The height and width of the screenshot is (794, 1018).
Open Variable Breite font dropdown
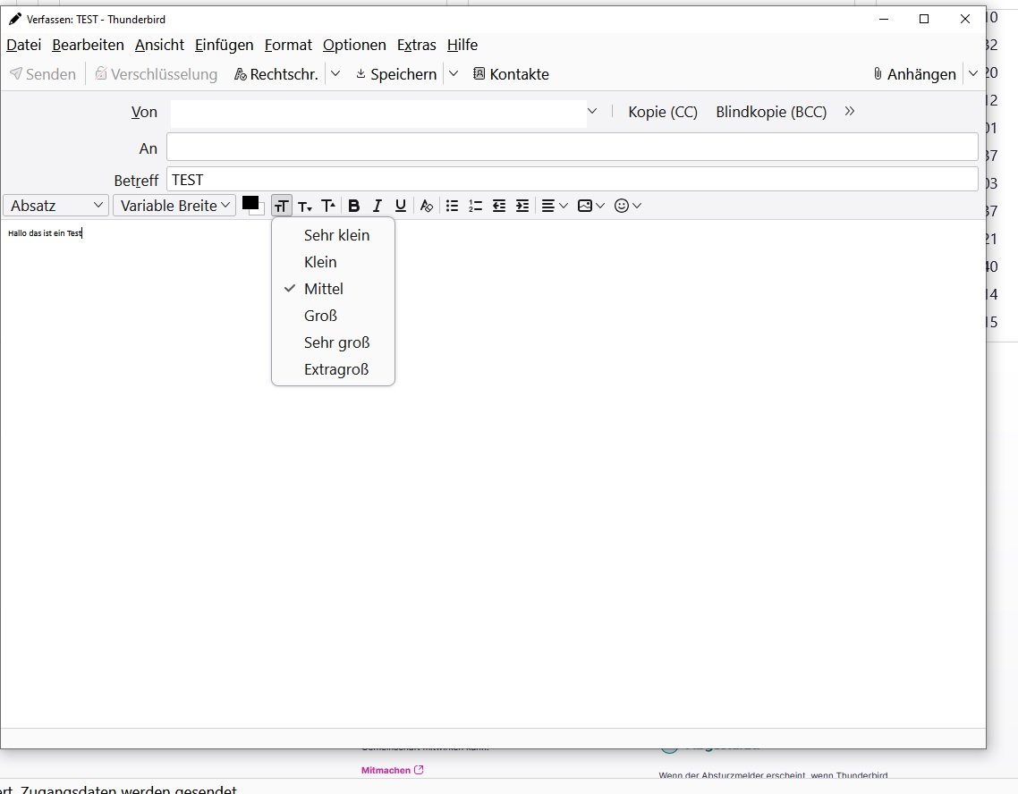pos(174,206)
